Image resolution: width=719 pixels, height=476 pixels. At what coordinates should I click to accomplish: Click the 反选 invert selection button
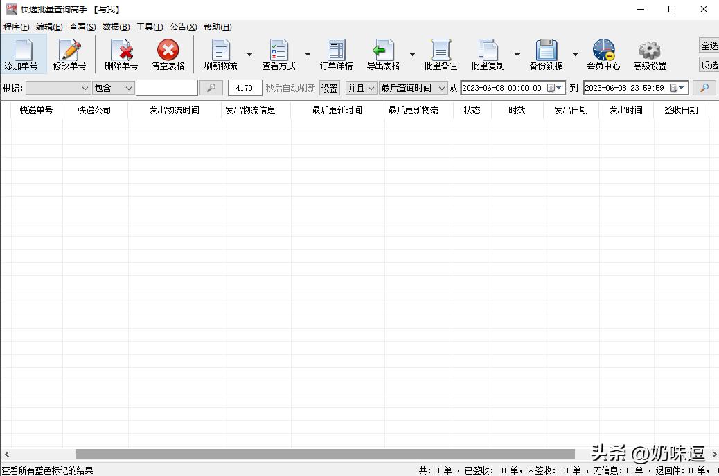[709, 65]
